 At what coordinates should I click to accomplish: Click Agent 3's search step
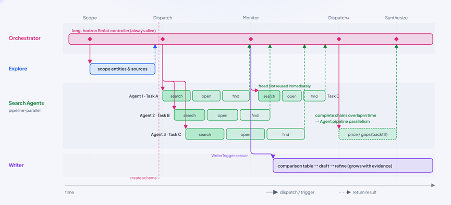205,134
